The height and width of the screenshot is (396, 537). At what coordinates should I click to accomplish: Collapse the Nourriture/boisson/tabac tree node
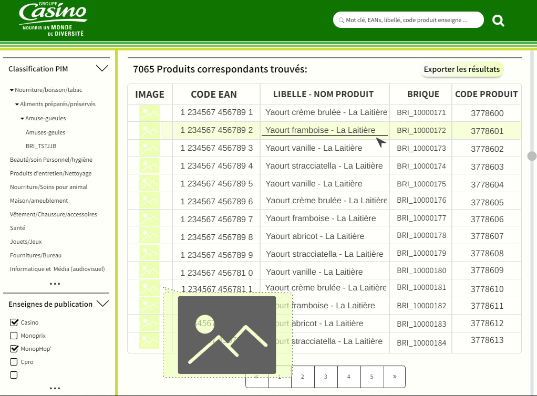pos(12,90)
